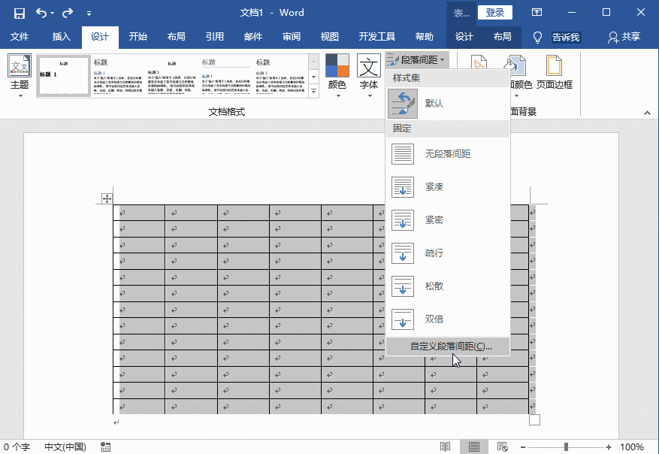
Task: Select 双倍 paragraph spacing option
Action: click(x=436, y=319)
